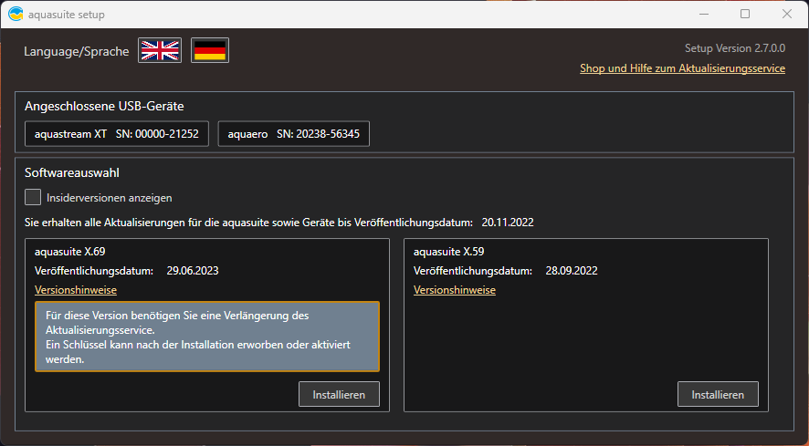Select aquaero device SN 20238-56345
Viewport: 809px width, 446px height.
(x=294, y=134)
